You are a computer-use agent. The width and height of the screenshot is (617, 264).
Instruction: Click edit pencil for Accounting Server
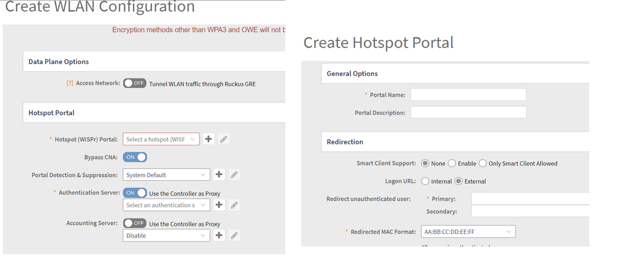point(234,235)
